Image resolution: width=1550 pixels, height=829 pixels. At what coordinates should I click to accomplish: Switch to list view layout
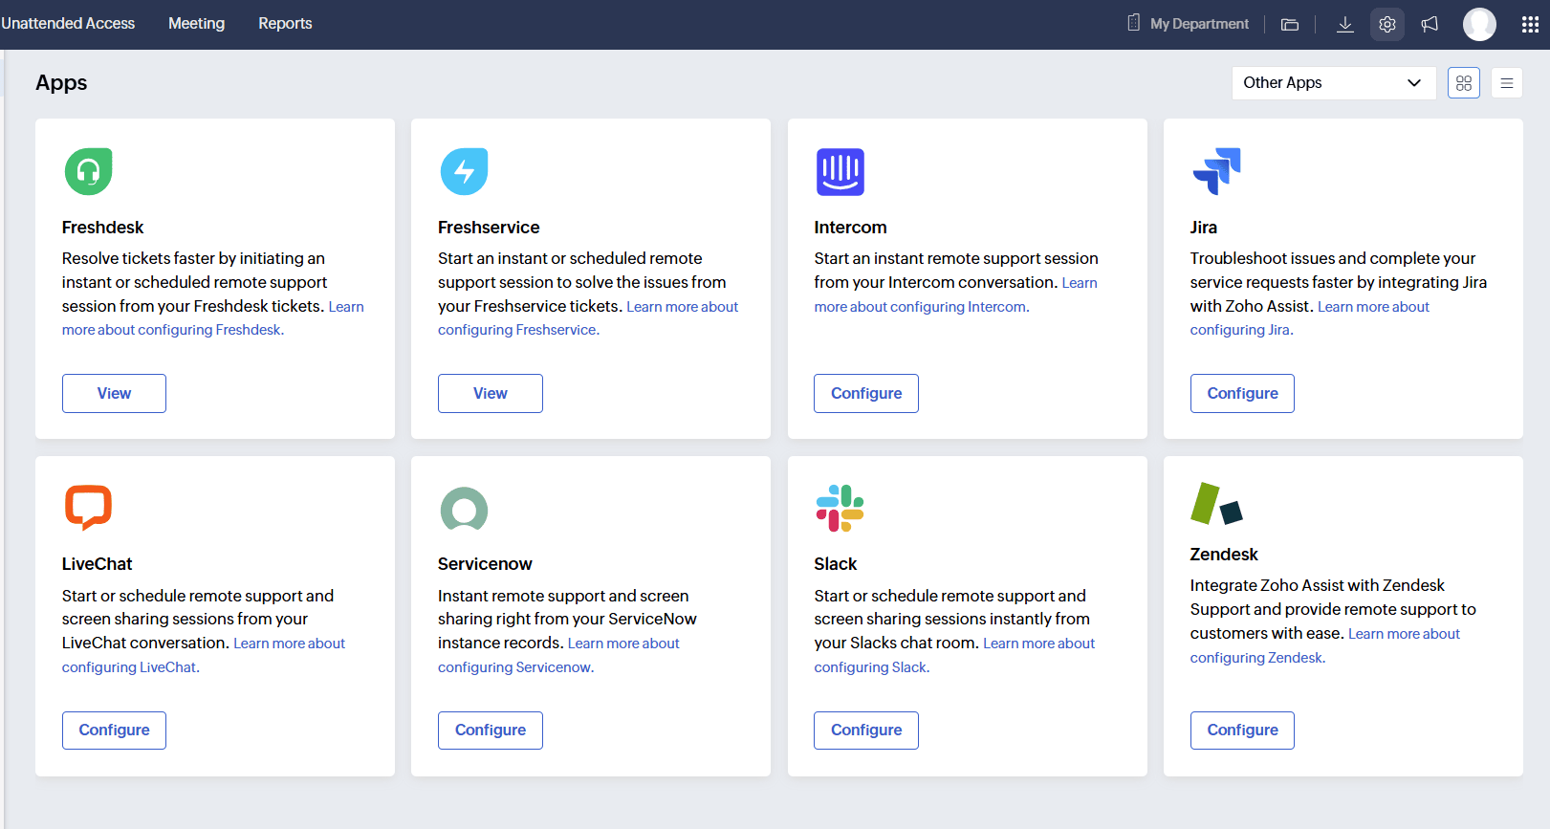[1506, 83]
